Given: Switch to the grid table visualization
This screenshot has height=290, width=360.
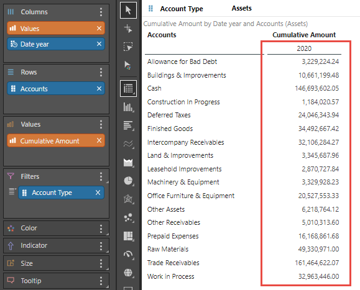Looking at the screenshot, I should [x=128, y=88].
